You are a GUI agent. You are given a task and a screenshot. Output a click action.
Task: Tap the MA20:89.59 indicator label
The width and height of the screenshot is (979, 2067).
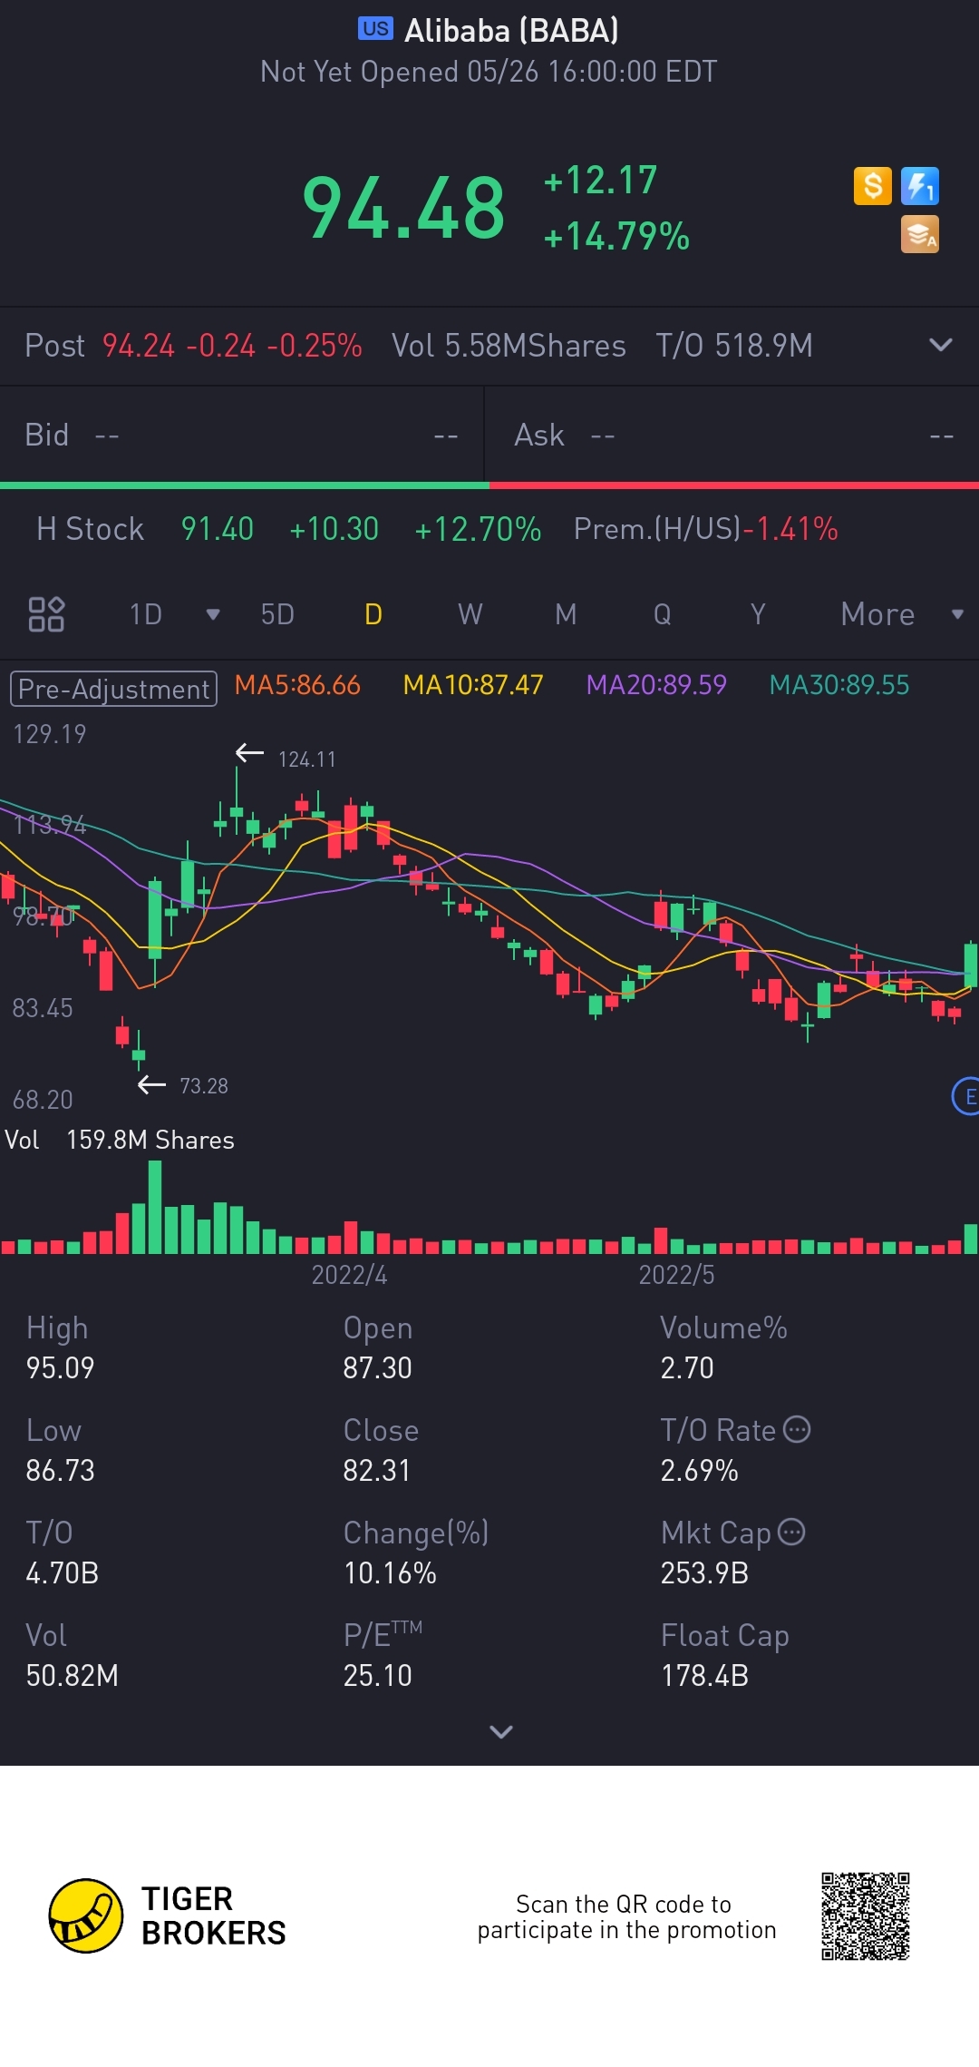pyautogui.click(x=656, y=685)
